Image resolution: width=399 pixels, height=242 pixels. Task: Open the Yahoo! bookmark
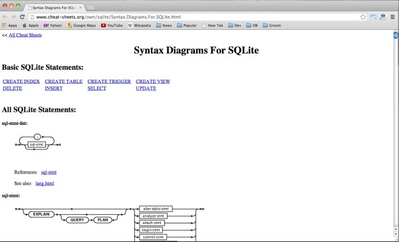53,25
